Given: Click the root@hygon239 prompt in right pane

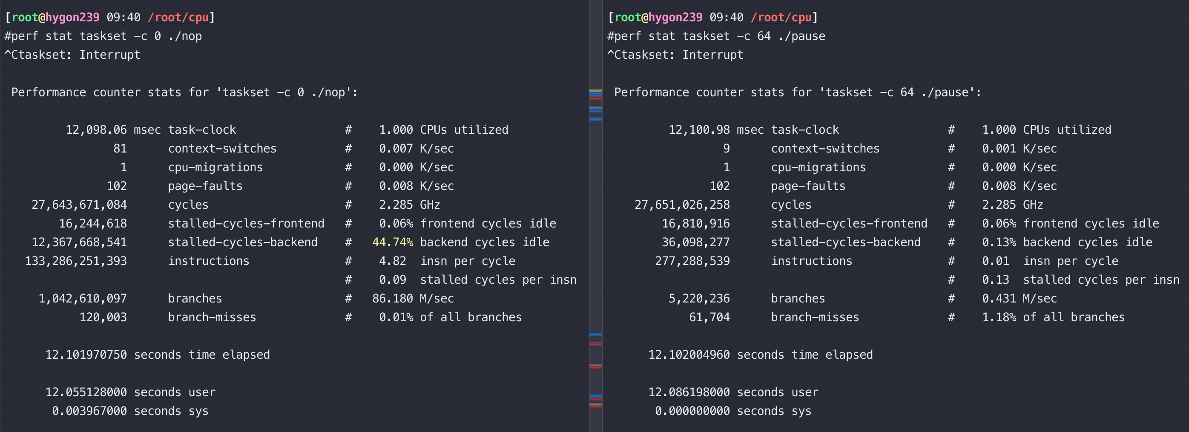Looking at the screenshot, I should click(658, 17).
